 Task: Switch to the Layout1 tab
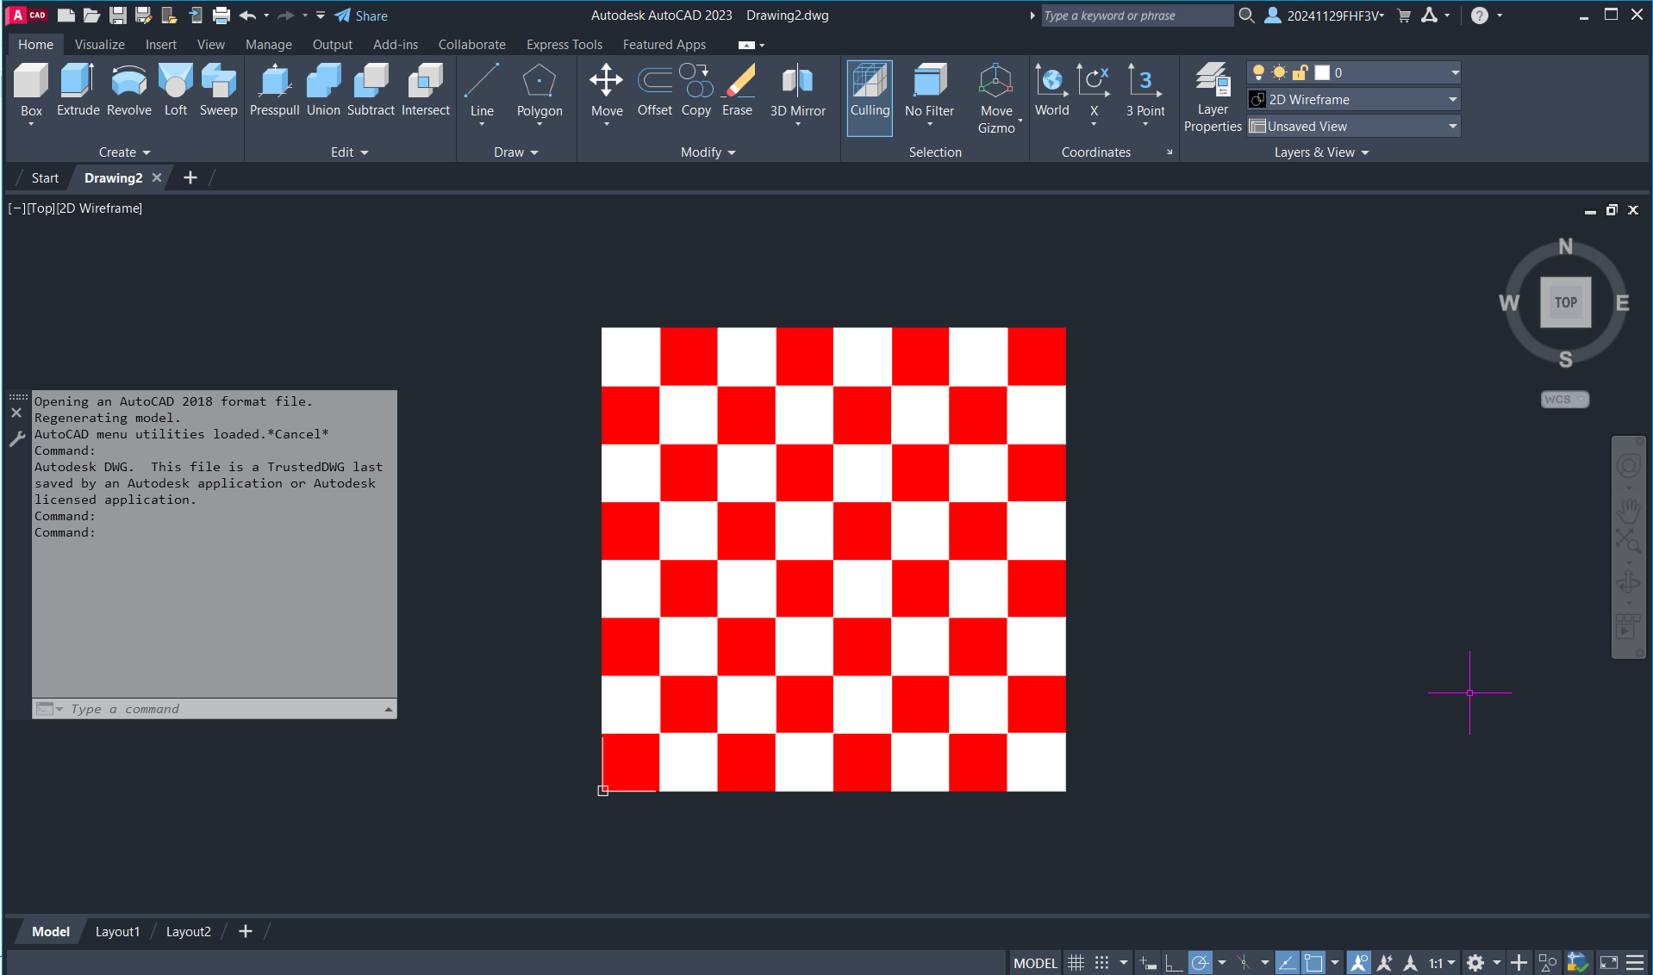(117, 931)
